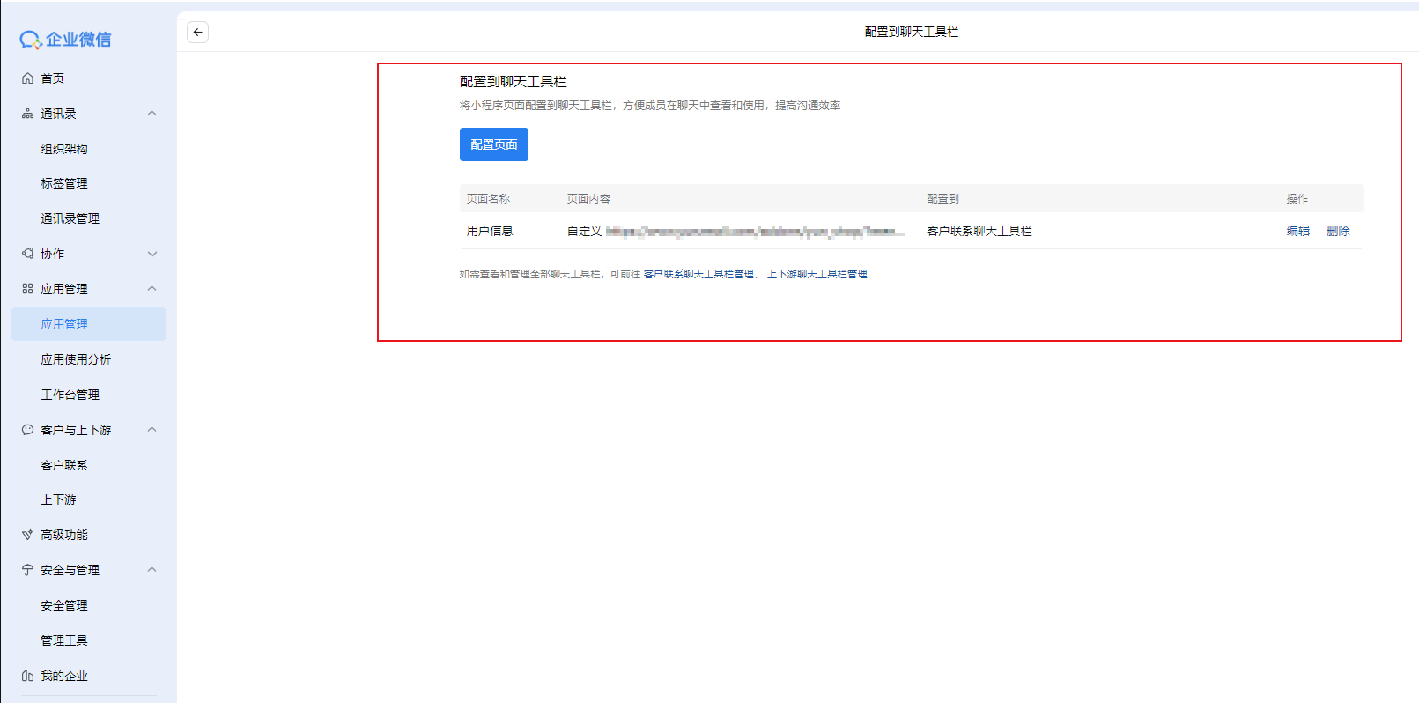Click the 我的企业 building icon
This screenshot has width=1419, height=703.
[x=27, y=676]
